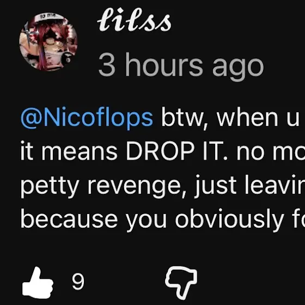
Task: View the like count number 9
Action: pyautogui.click(x=78, y=282)
